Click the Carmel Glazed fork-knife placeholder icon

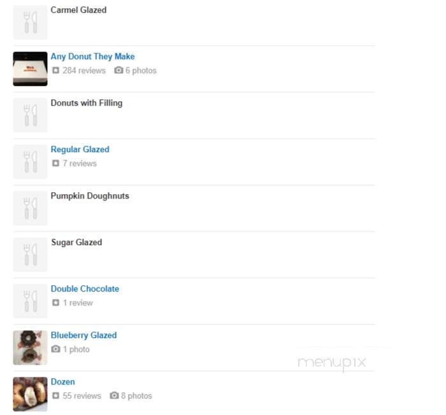pos(30,22)
